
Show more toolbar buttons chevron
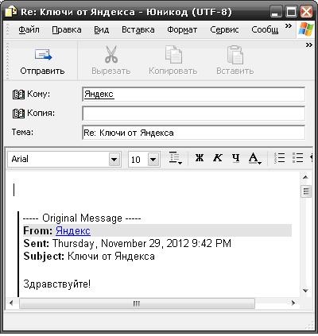[309, 45]
